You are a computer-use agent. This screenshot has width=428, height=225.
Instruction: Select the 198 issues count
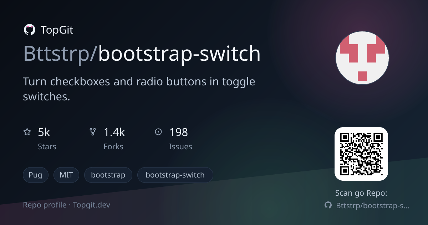pyautogui.click(x=178, y=132)
